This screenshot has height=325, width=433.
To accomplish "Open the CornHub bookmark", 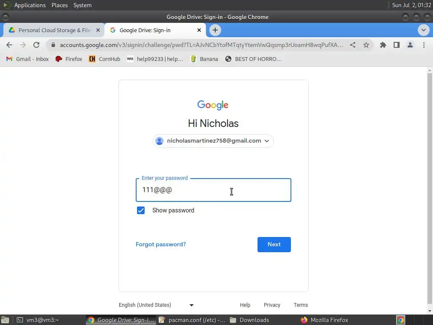I will pyautogui.click(x=104, y=59).
